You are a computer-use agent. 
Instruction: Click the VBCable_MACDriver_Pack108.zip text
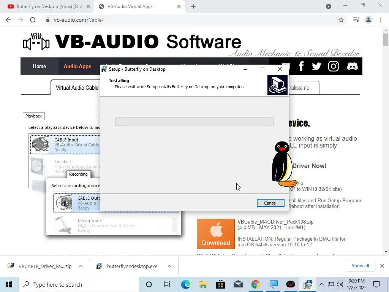click(275, 222)
